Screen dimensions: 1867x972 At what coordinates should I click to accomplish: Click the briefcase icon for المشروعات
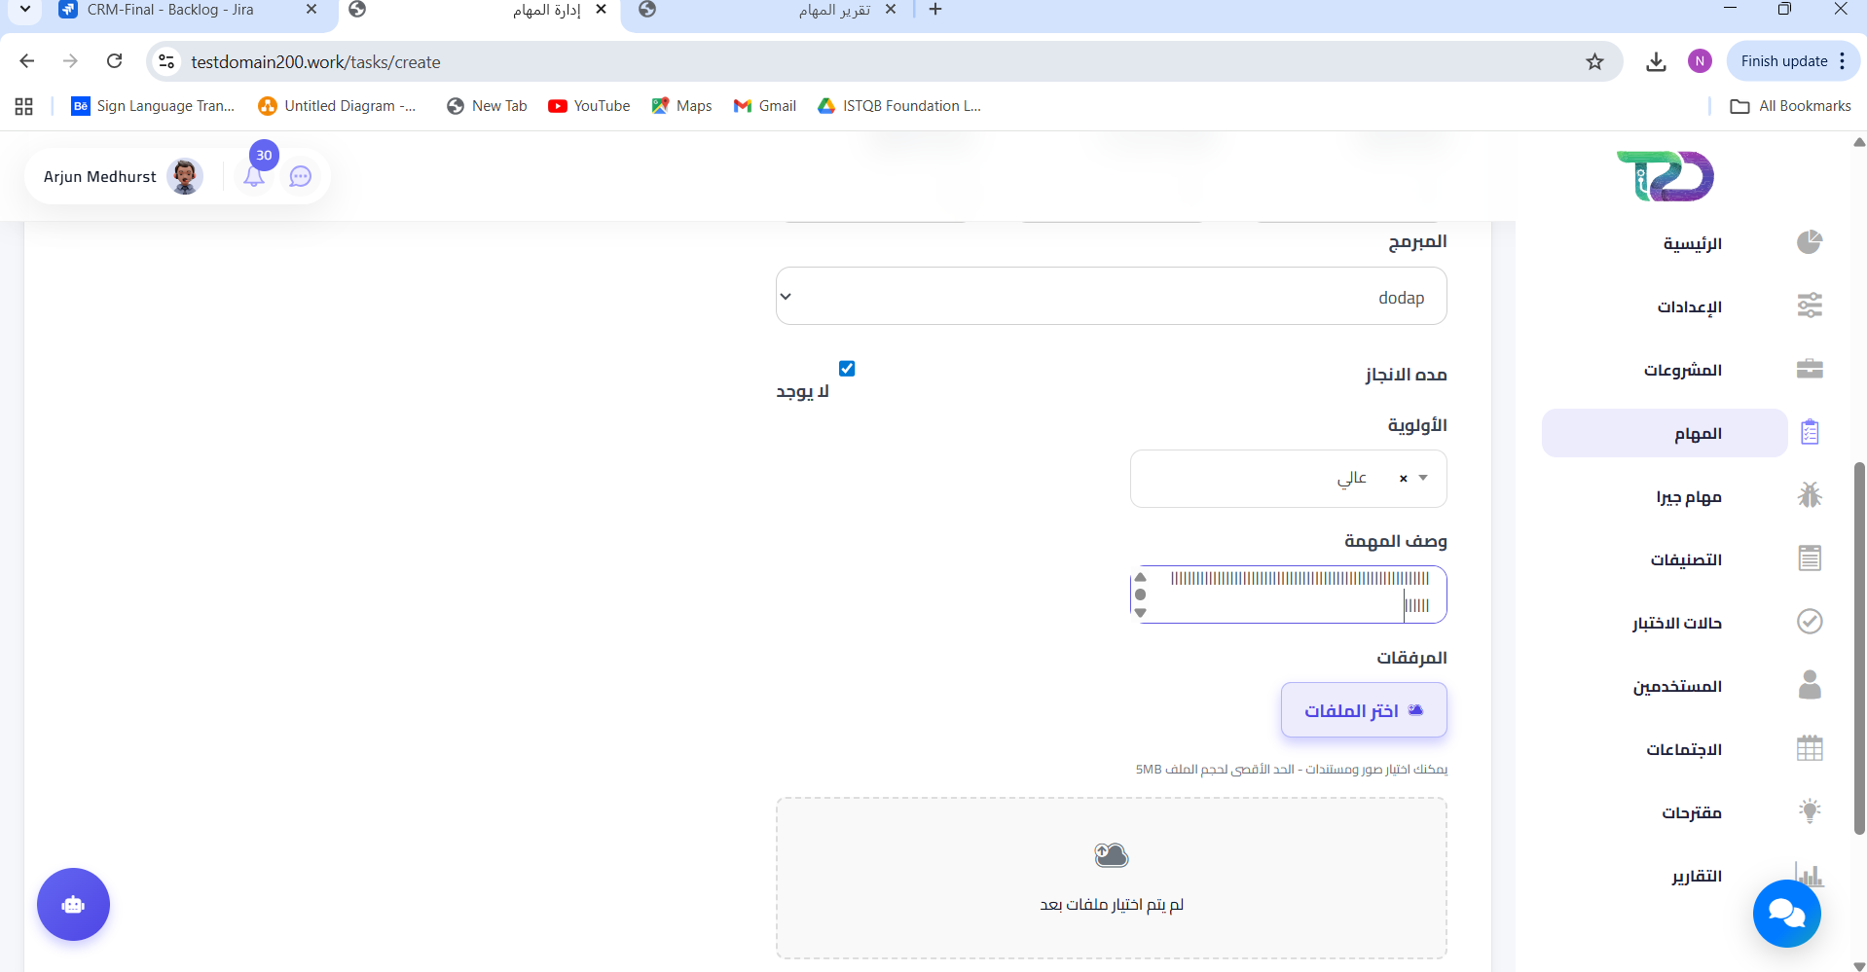tap(1809, 370)
